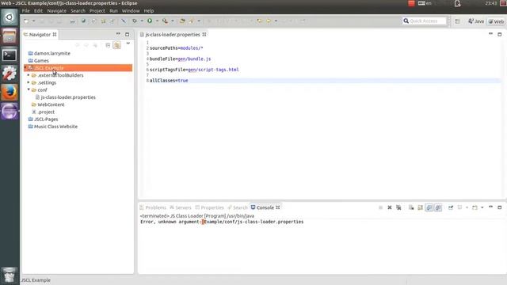The width and height of the screenshot is (507, 285).
Task: Switch to the Search tab
Action: coord(238,207)
